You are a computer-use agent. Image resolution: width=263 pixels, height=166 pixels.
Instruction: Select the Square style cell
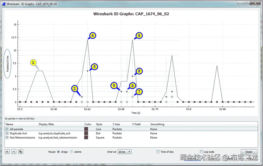(x=100, y=138)
